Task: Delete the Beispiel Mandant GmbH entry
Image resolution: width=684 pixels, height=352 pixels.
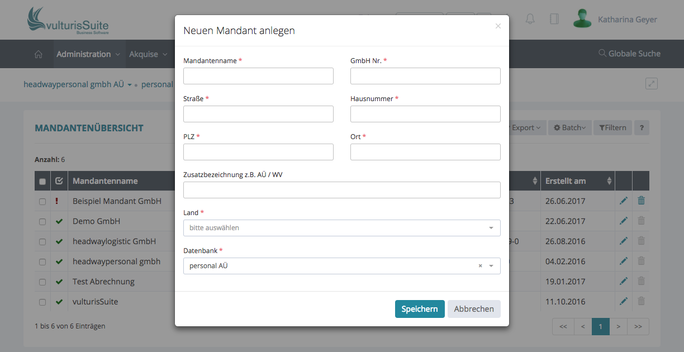Action: (641, 201)
